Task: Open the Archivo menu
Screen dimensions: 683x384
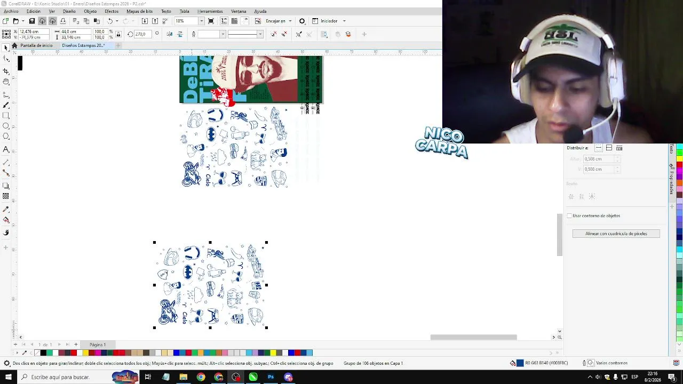Action: click(11, 11)
